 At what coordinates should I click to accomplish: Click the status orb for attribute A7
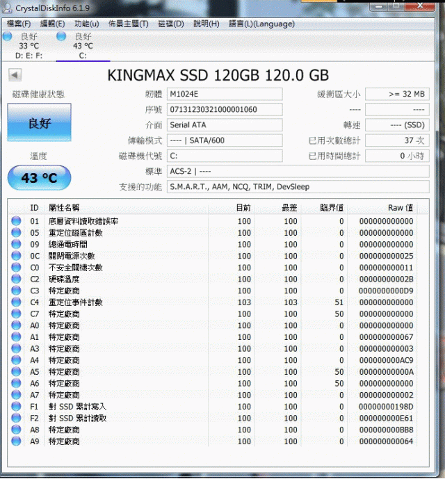pos(16,395)
